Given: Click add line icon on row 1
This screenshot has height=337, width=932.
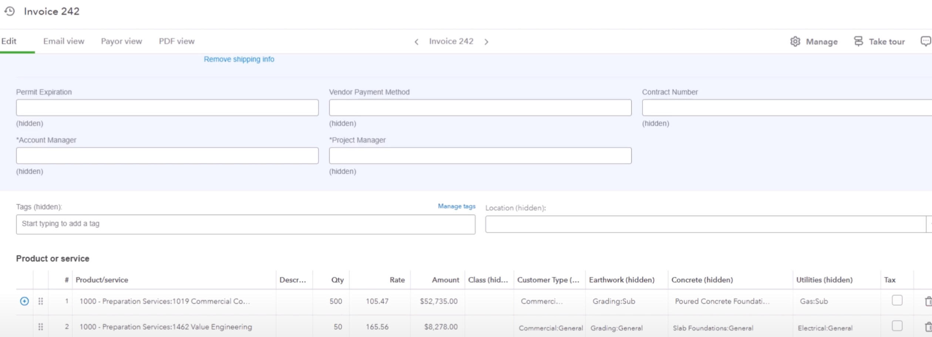Looking at the screenshot, I should click(24, 302).
